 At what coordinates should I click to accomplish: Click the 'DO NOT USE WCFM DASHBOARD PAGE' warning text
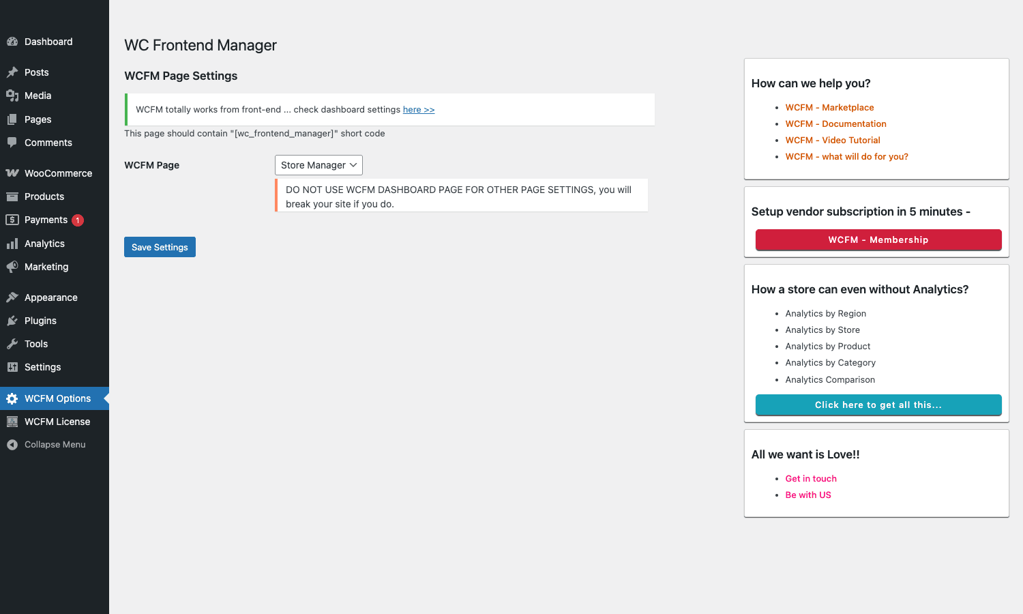458,196
